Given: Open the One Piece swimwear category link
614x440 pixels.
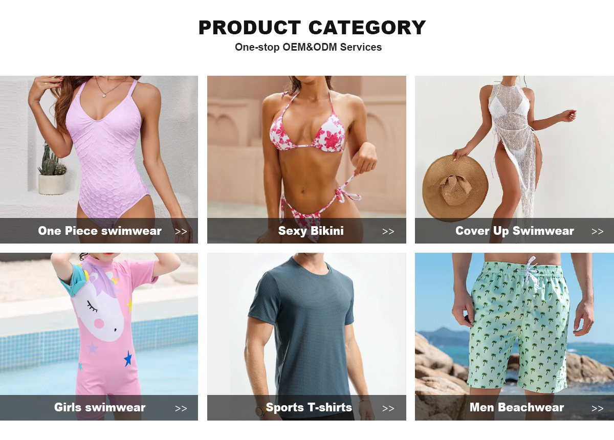Looking at the screenshot, I should (100, 231).
